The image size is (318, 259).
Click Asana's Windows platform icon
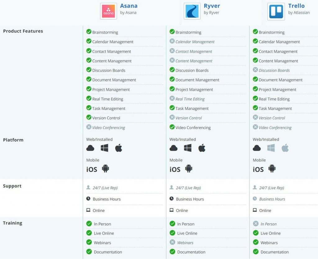pyautogui.click(x=104, y=148)
